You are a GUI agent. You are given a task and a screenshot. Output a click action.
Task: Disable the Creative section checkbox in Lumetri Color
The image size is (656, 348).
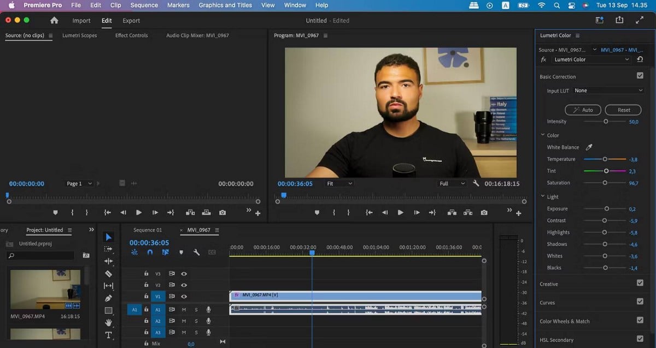click(x=640, y=283)
